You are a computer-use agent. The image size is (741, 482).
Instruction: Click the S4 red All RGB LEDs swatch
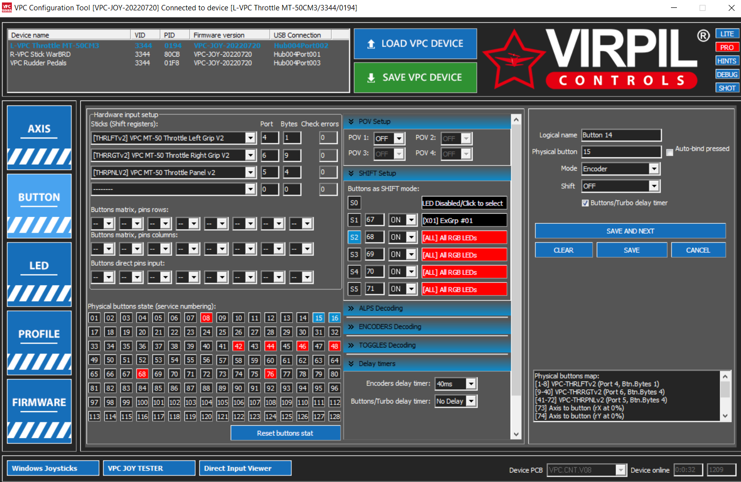[x=464, y=272]
